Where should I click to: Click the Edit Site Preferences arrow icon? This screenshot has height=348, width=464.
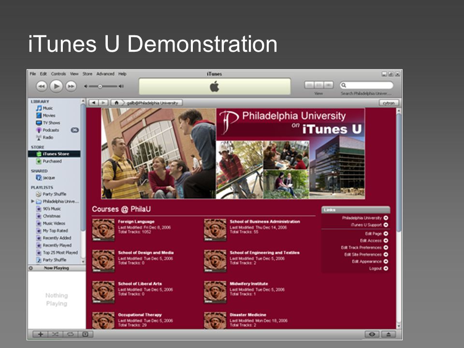(386, 255)
